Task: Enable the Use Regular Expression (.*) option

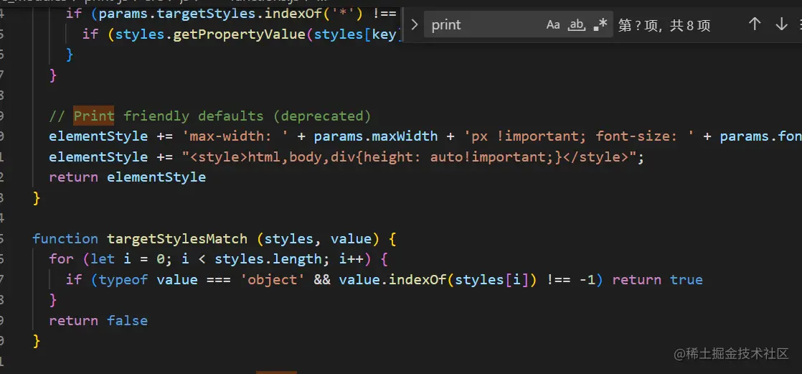Action: pyautogui.click(x=600, y=24)
